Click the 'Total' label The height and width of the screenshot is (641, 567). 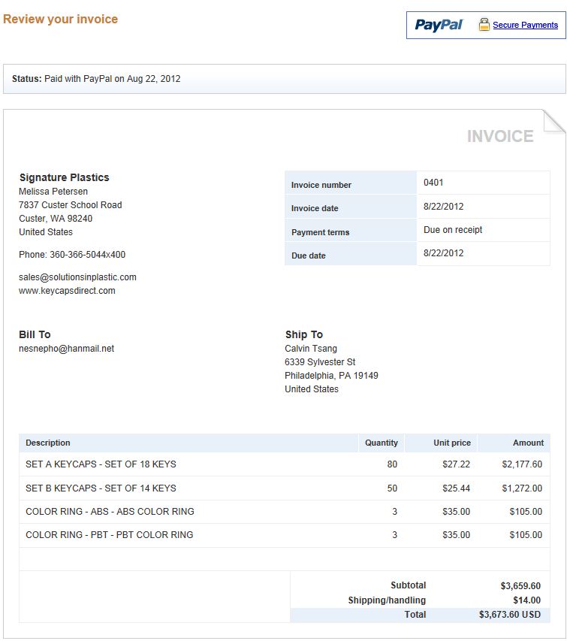click(x=415, y=615)
